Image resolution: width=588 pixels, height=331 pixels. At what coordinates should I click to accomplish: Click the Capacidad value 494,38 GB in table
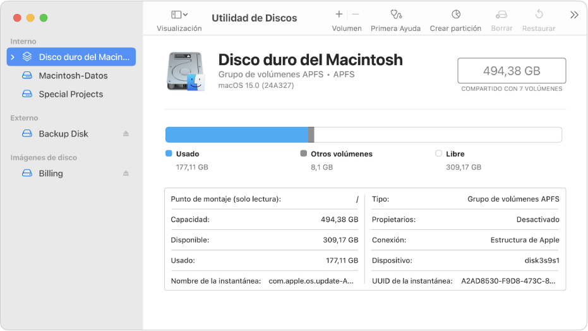[x=340, y=220]
